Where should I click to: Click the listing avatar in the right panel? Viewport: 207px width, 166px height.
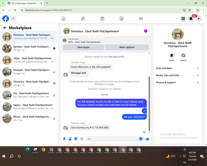178,34
